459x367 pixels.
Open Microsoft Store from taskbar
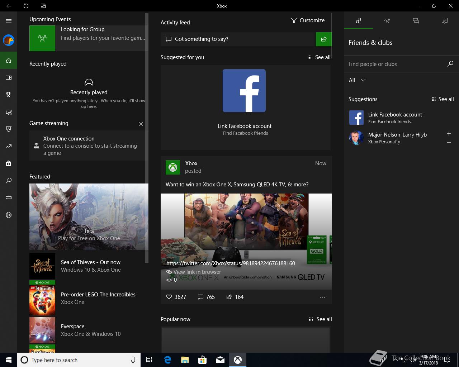click(x=202, y=360)
